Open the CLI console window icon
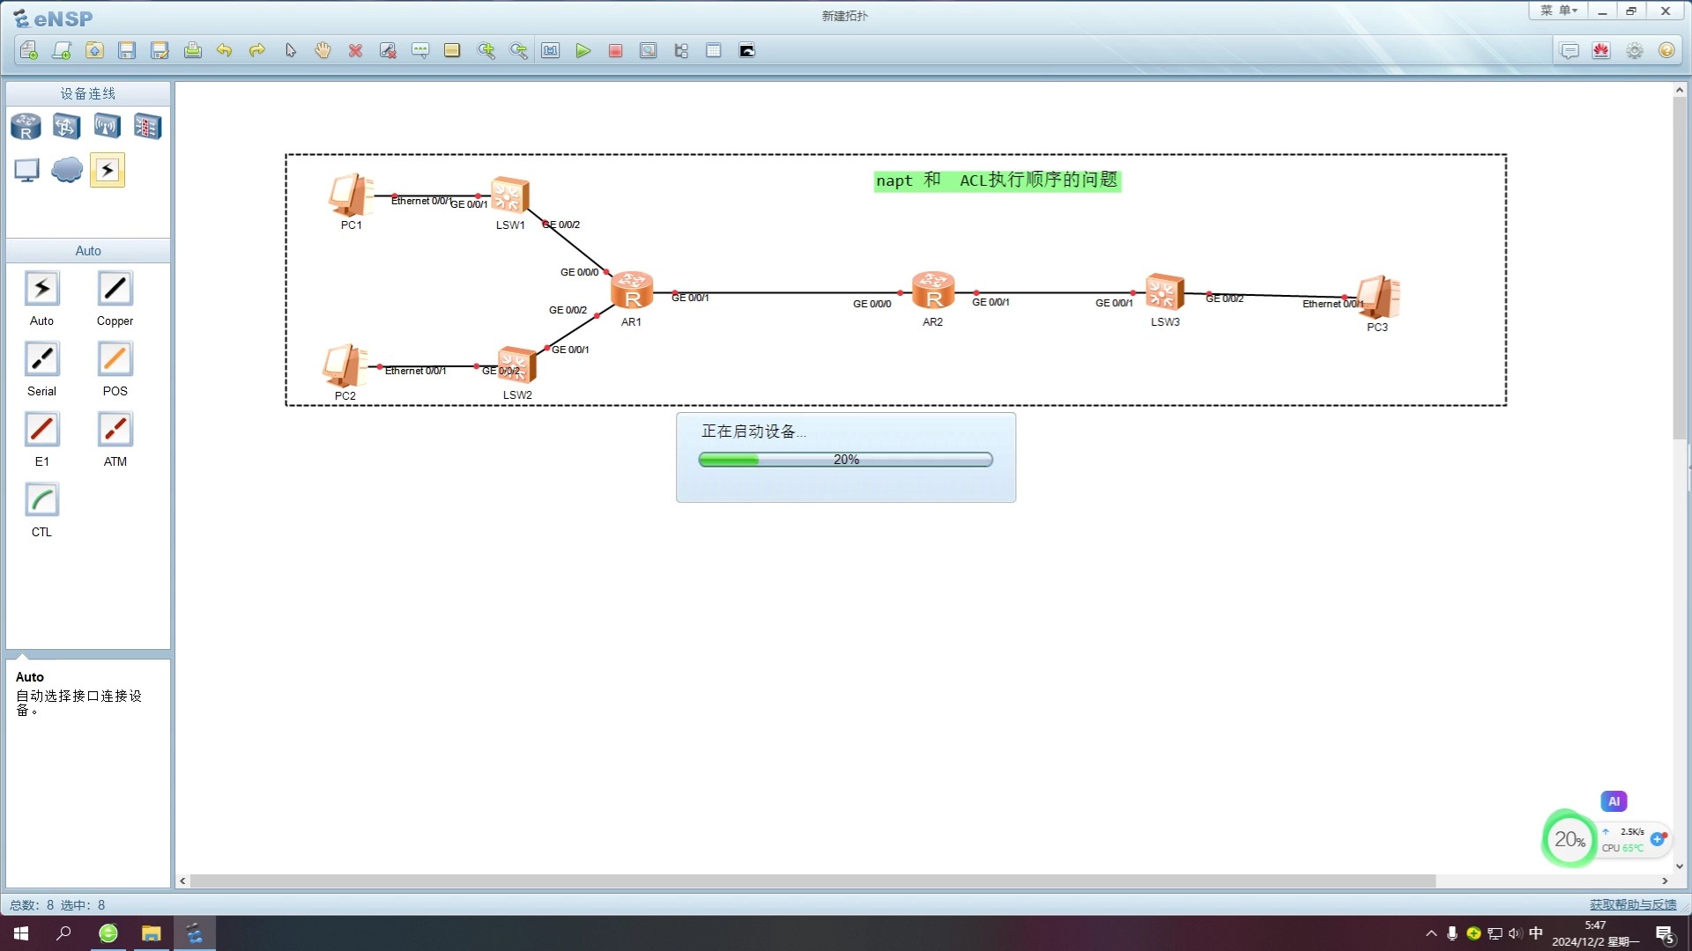Image resolution: width=1692 pixels, height=951 pixels. [746, 50]
